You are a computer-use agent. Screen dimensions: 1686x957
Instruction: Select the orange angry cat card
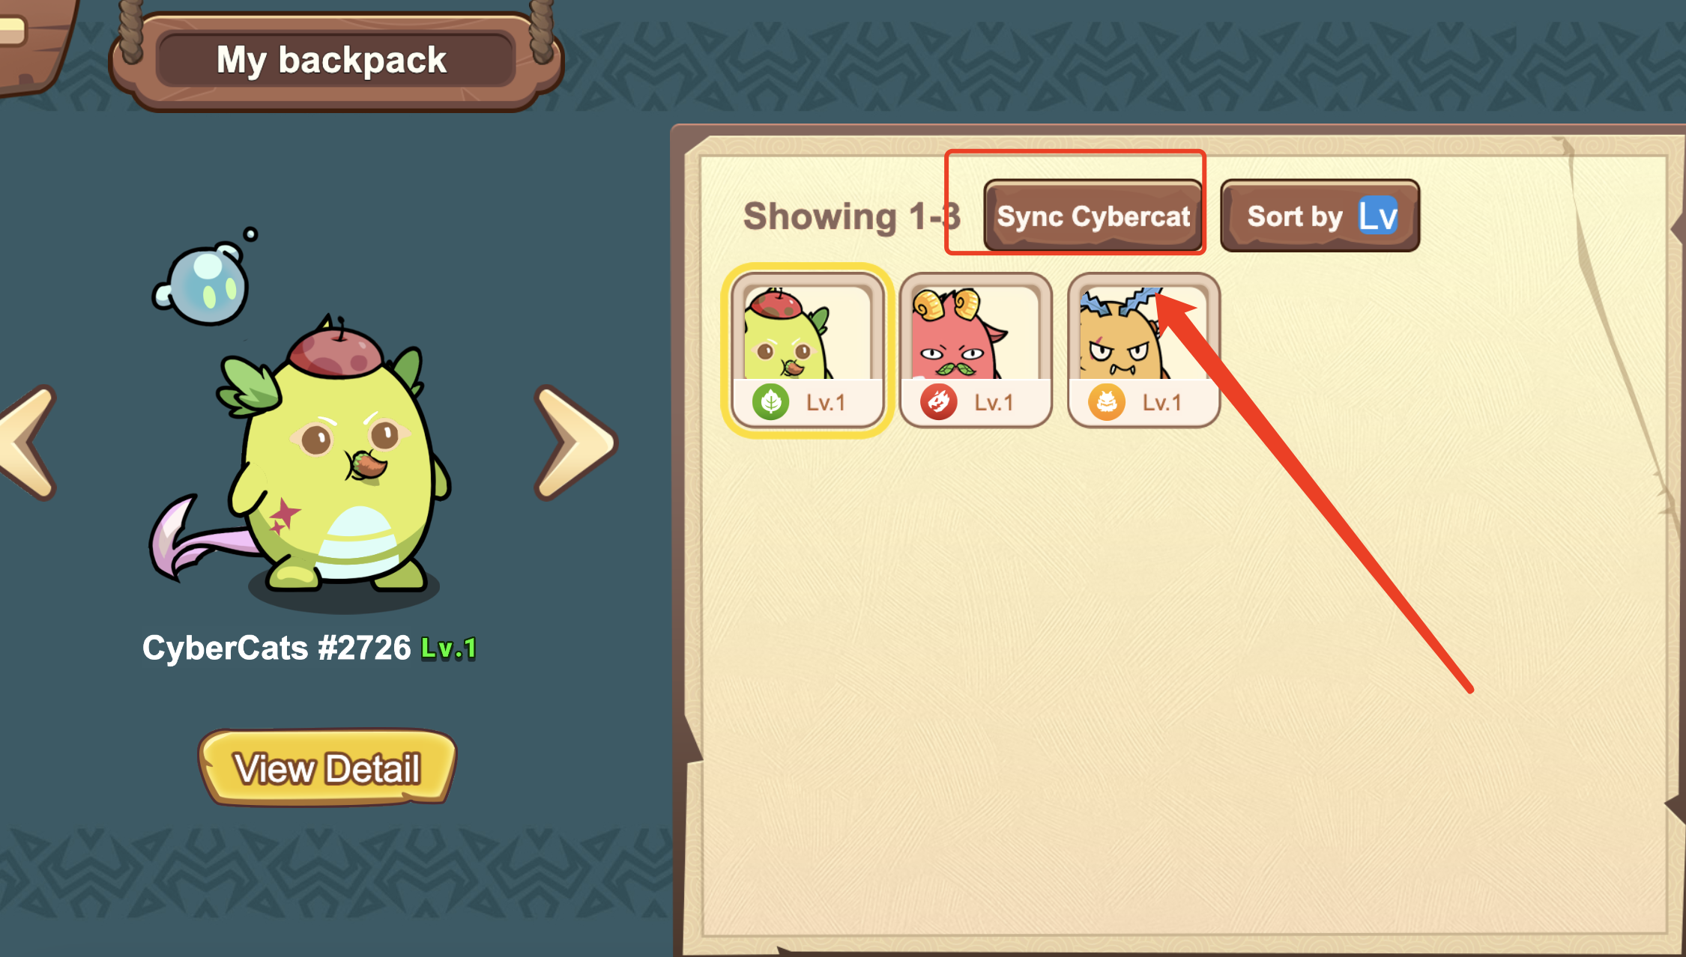pyautogui.click(x=1143, y=350)
